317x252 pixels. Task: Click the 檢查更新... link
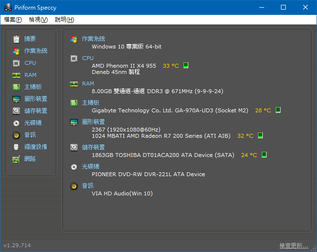294,246
